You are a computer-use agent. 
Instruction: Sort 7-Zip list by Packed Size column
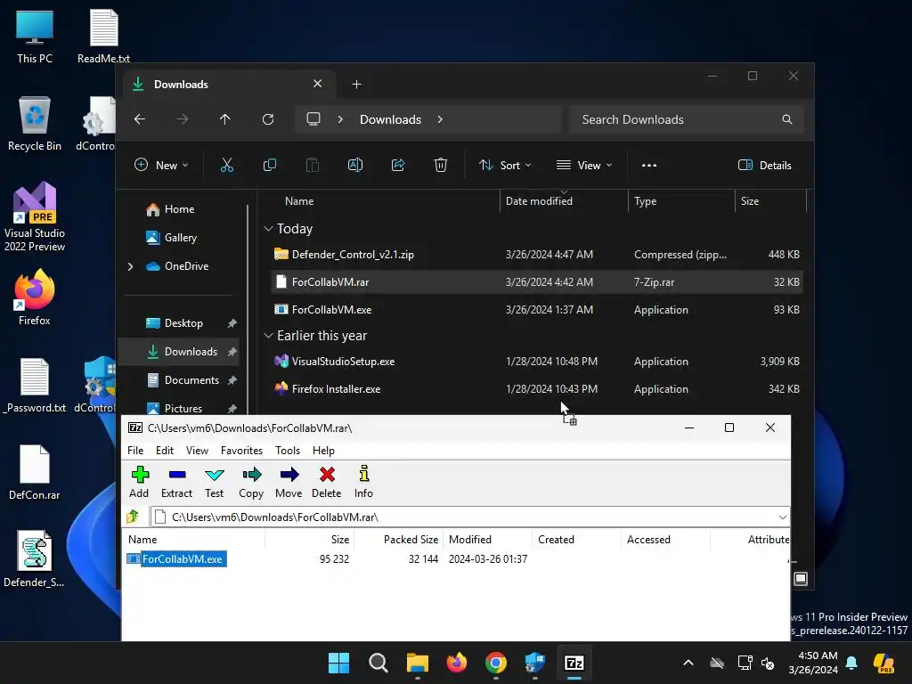(398, 540)
